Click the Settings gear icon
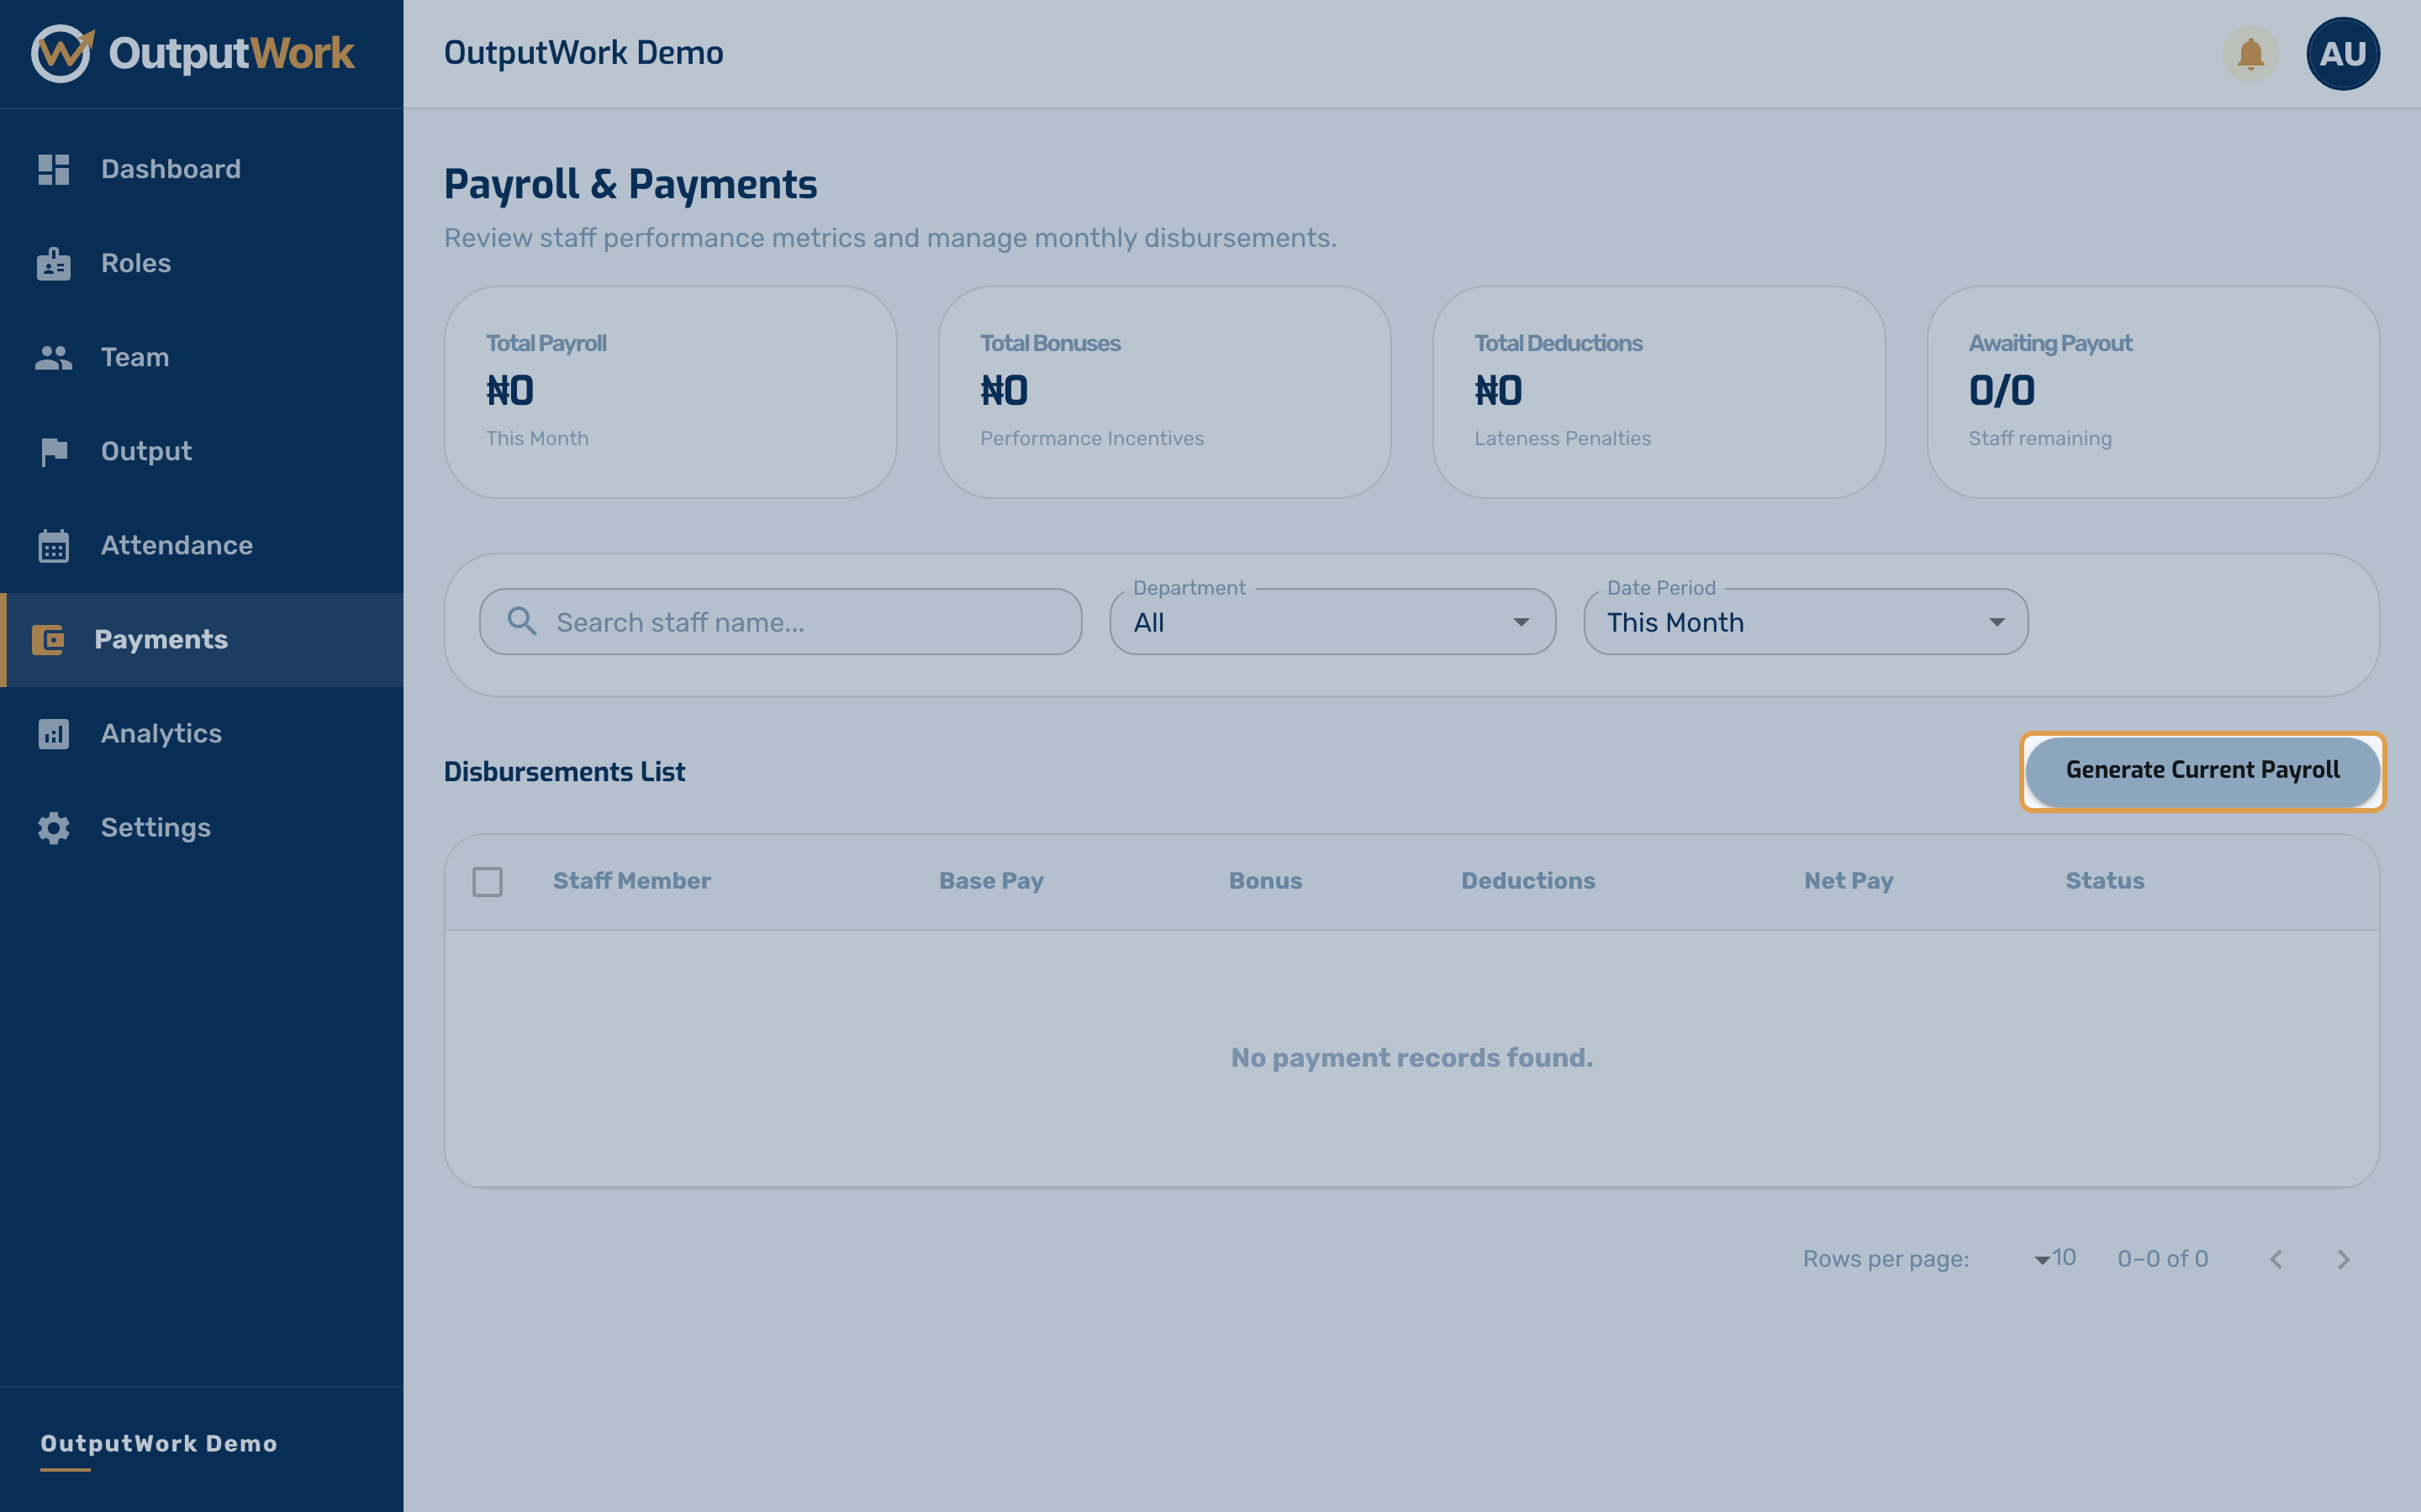This screenshot has height=1512, width=2421. coord(54,828)
